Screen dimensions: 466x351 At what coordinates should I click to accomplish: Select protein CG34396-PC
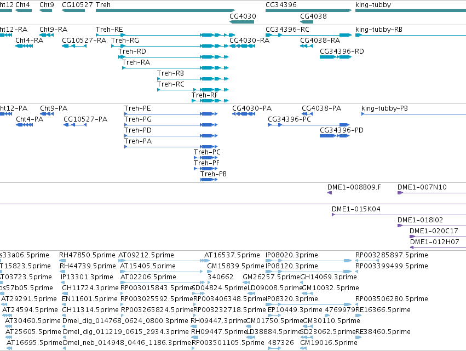pyautogui.click(x=290, y=119)
